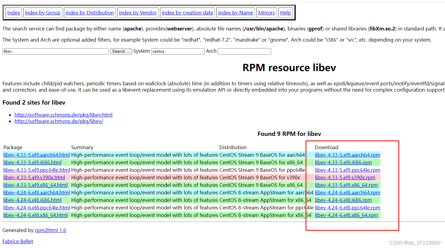The image size is (445, 248).
Task: Select 'CentOS 8-stream AppStream for ppc64le' cell
Action: point(266,208)
